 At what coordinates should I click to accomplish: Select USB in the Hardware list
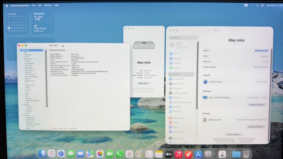click(27, 103)
